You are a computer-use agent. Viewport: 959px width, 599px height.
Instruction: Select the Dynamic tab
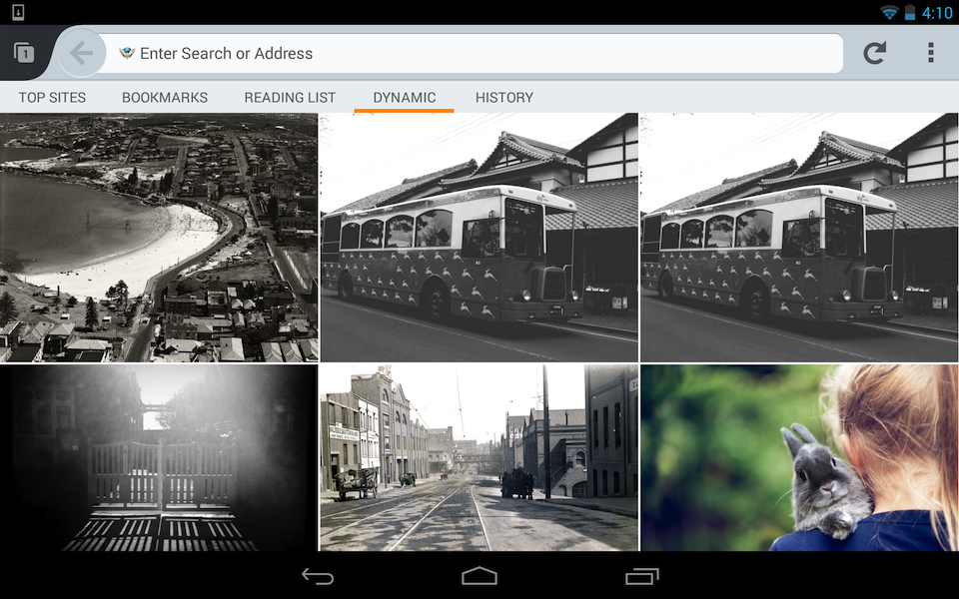405,98
